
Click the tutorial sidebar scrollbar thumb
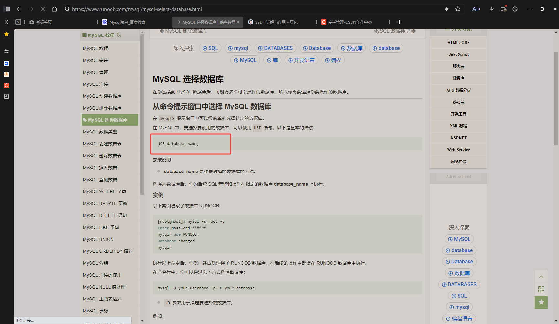pyautogui.click(x=142, y=114)
